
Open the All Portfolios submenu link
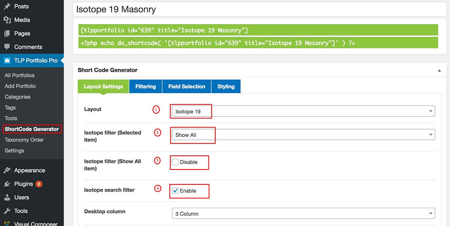pyautogui.click(x=19, y=75)
